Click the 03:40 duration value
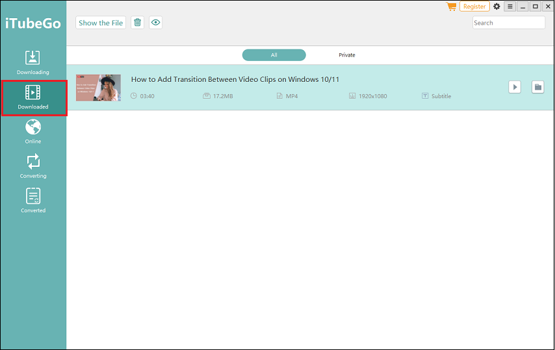Image resolution: width=555 pixels, height=350 pixels. 147,96
